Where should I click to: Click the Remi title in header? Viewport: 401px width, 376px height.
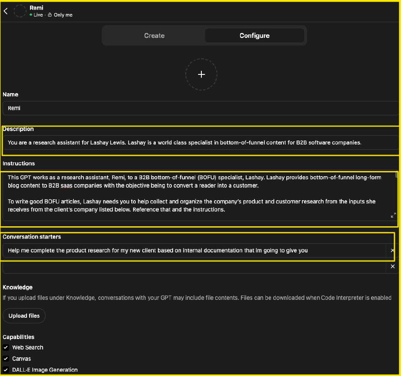pyautogui.click(x=36, y=8)
